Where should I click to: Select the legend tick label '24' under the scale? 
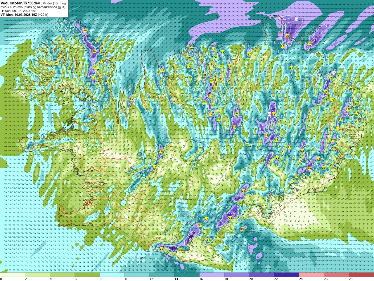click(301, 279)
